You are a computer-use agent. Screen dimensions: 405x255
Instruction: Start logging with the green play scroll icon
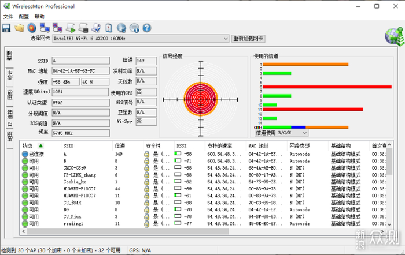point(71,28)
